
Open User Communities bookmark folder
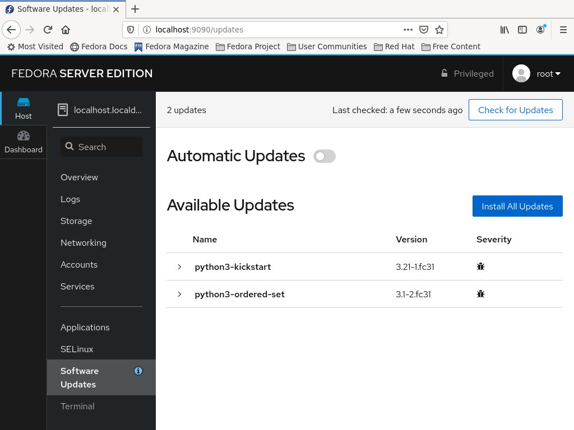(x=327, y=46)
